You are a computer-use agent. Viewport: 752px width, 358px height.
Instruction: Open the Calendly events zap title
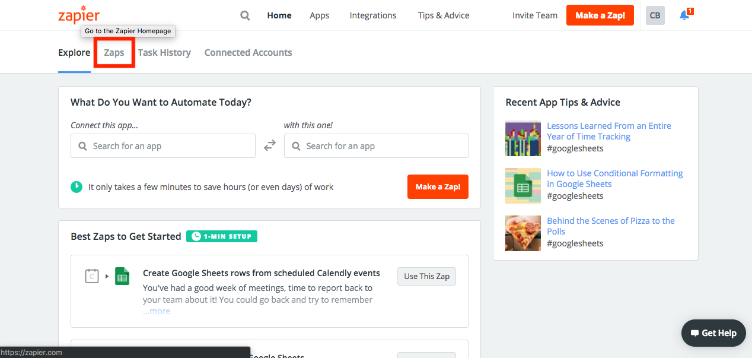click(262, 274)
